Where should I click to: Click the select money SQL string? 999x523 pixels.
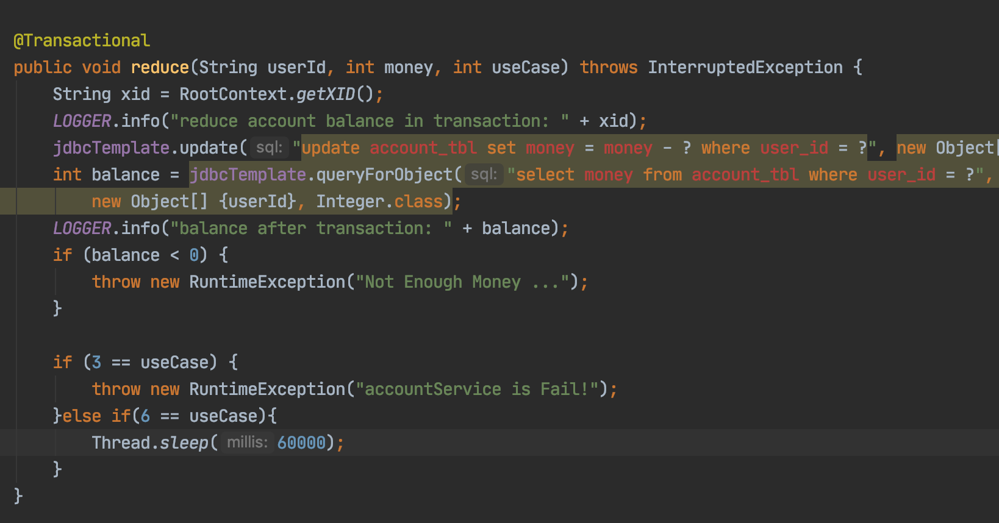(746, 175)
